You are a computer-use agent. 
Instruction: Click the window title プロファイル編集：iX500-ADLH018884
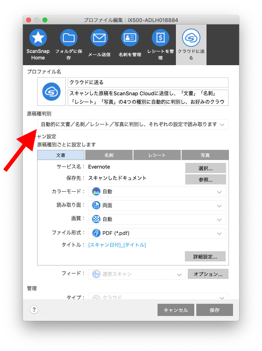coord(131,20)
